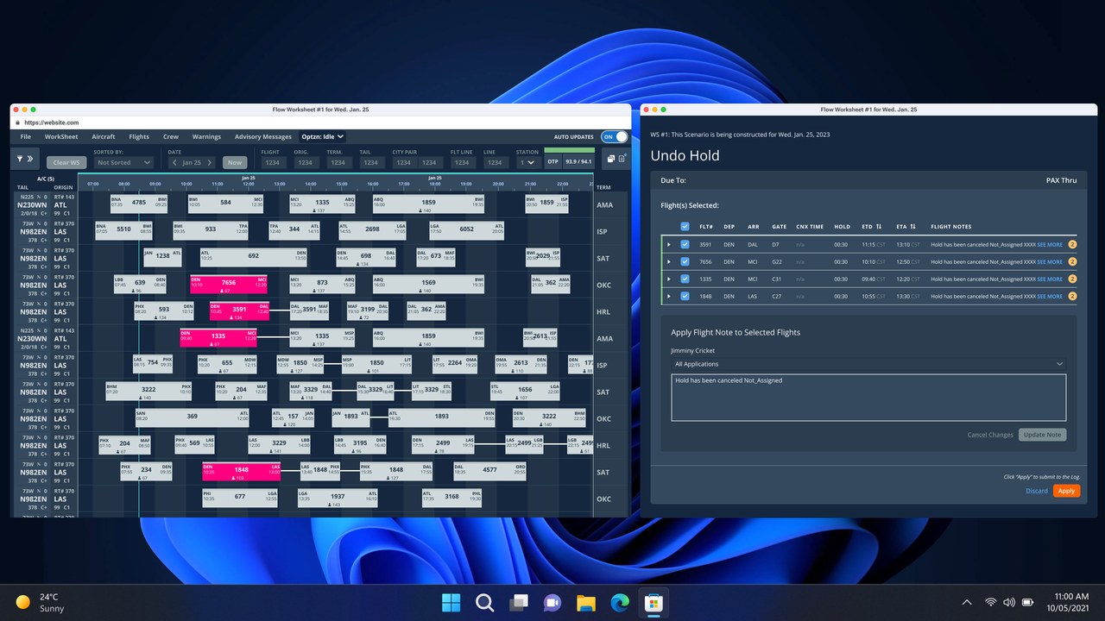
Task: Click the new worksheet document icon
Action: [622, 159]
